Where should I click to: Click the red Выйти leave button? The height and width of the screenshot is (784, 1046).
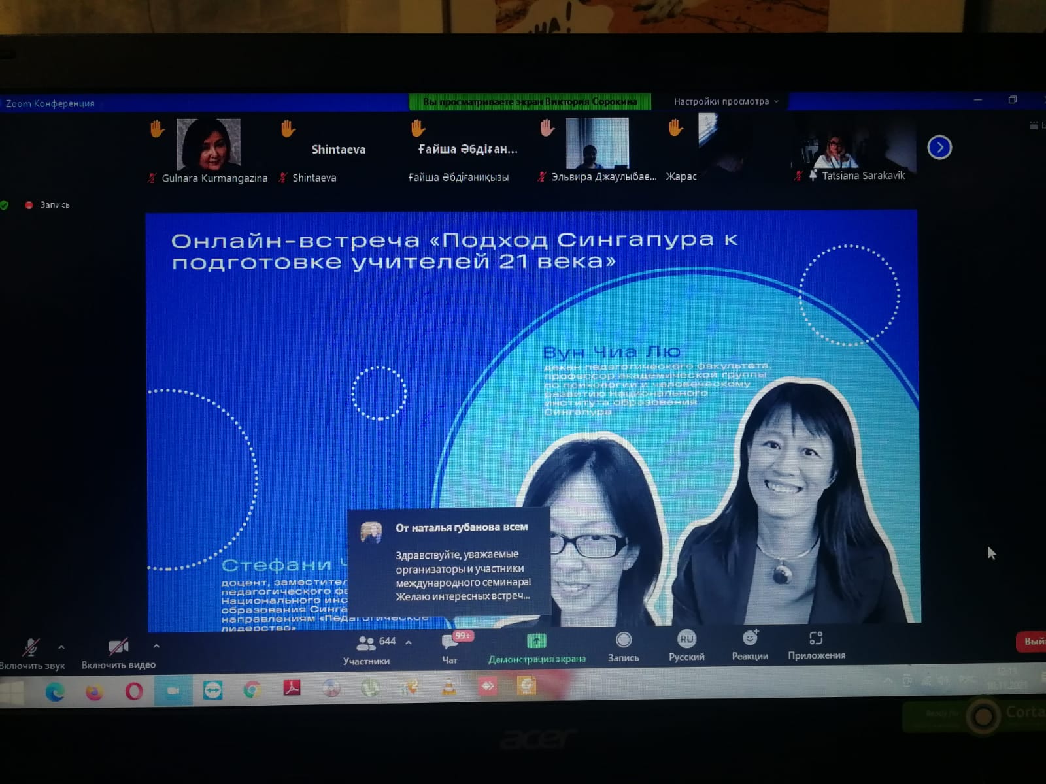click(x=1032, y=642)
